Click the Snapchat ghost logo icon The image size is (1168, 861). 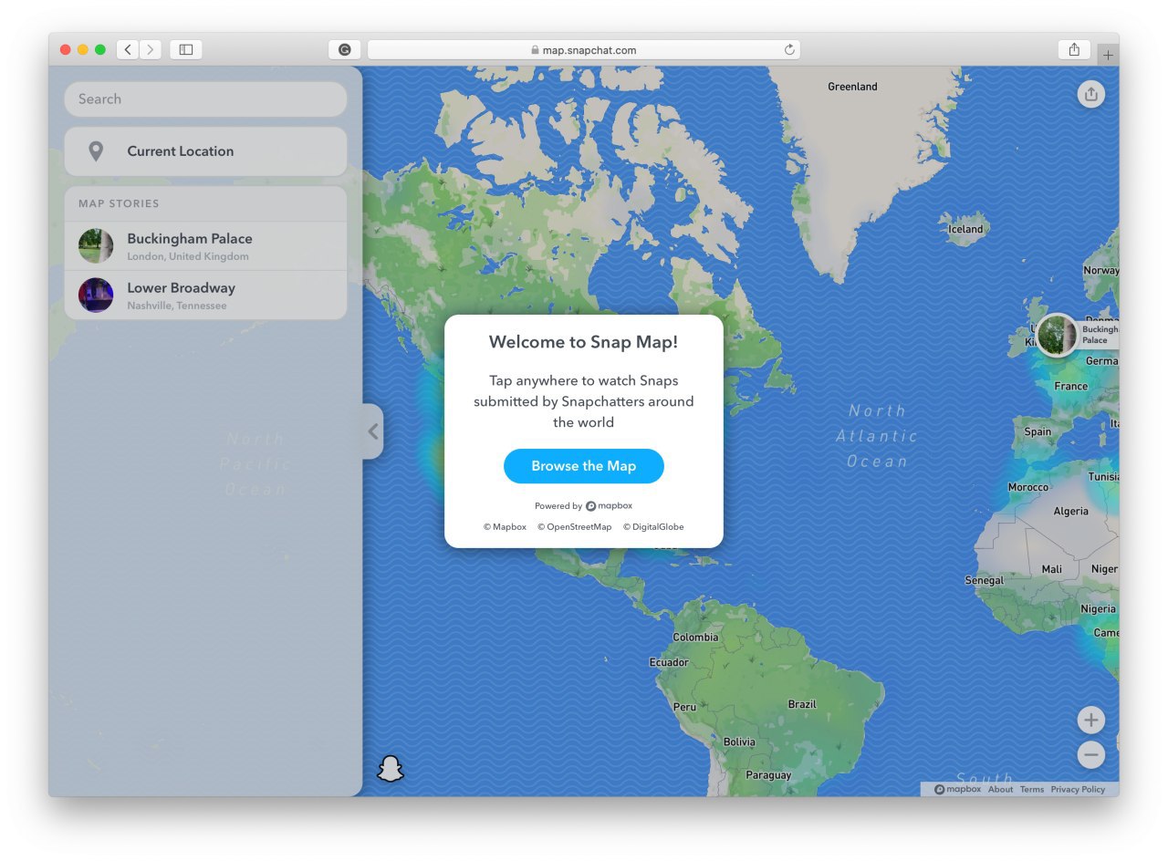[391, 769]
